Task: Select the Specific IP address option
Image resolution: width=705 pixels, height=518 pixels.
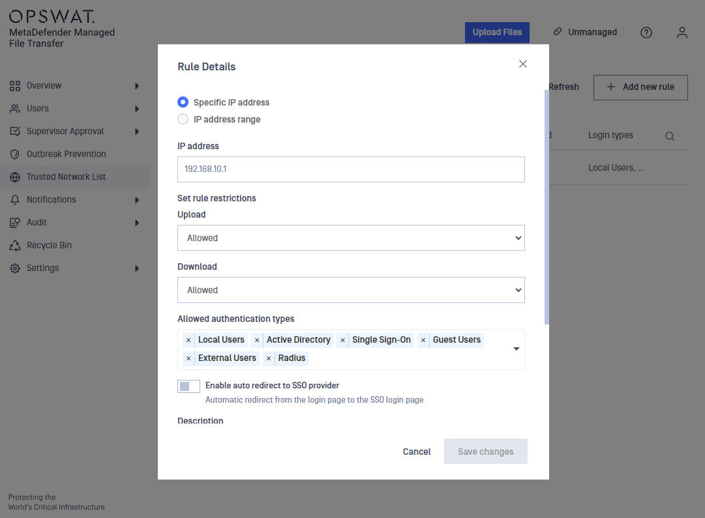Action: tap(183, 102)
